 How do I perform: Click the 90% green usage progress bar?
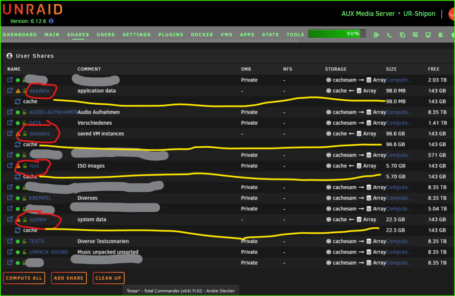(337, 34)
